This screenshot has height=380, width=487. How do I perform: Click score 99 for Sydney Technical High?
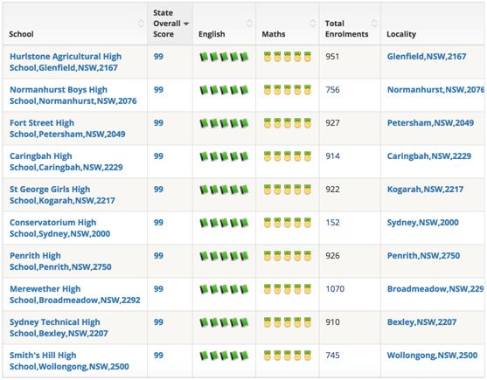(x=158, y=322)
